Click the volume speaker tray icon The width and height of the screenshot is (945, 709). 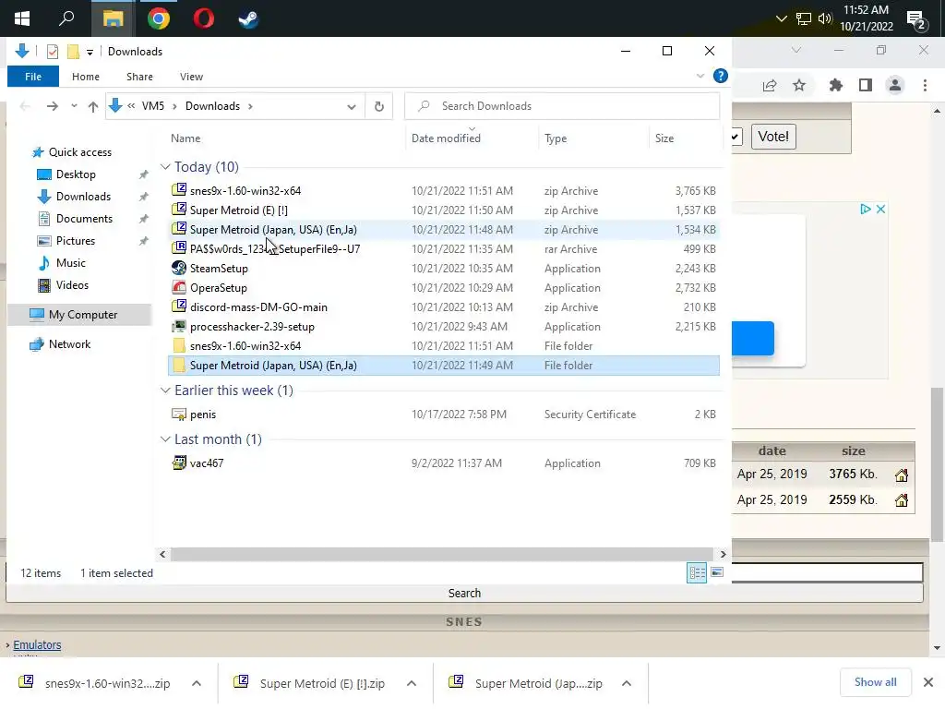click(x=824, y=18)
